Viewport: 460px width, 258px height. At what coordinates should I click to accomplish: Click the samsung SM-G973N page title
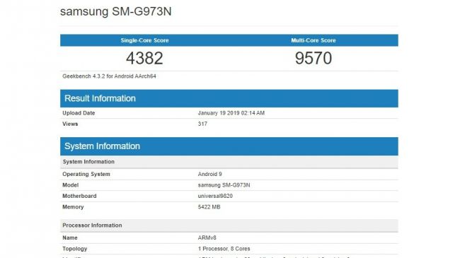(115, 11)
